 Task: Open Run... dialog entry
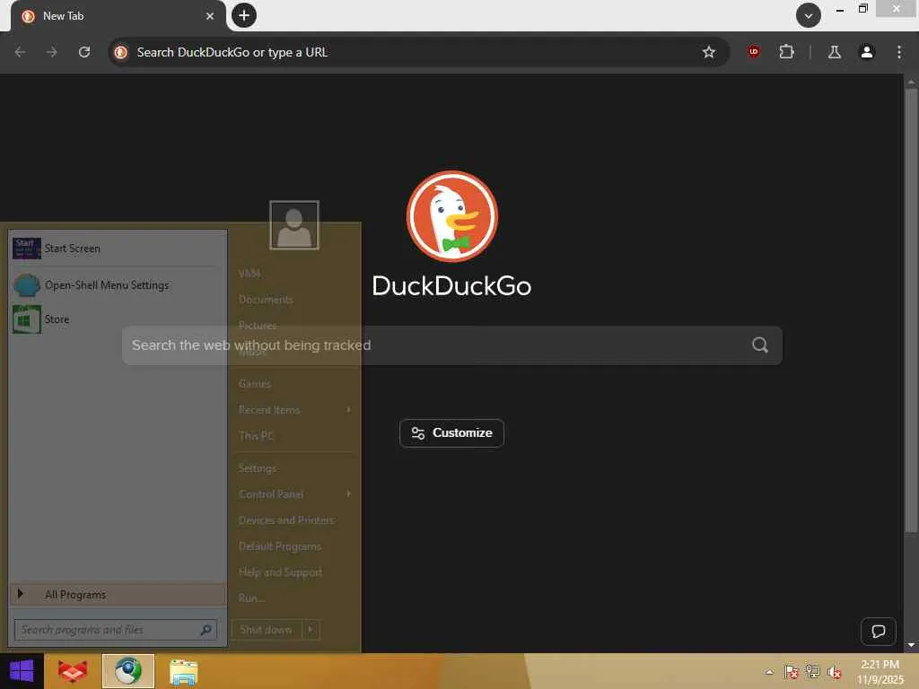(x=252, y=597)
